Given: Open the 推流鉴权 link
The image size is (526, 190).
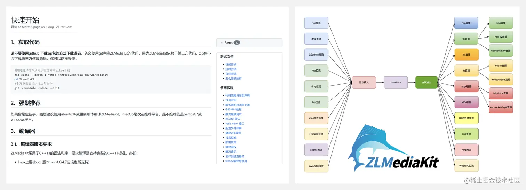Looking at the screenshot, I should [x=231, y=152].
